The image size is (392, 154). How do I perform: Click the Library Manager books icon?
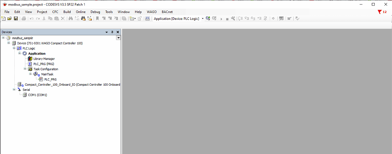click(x=30, y=58)
